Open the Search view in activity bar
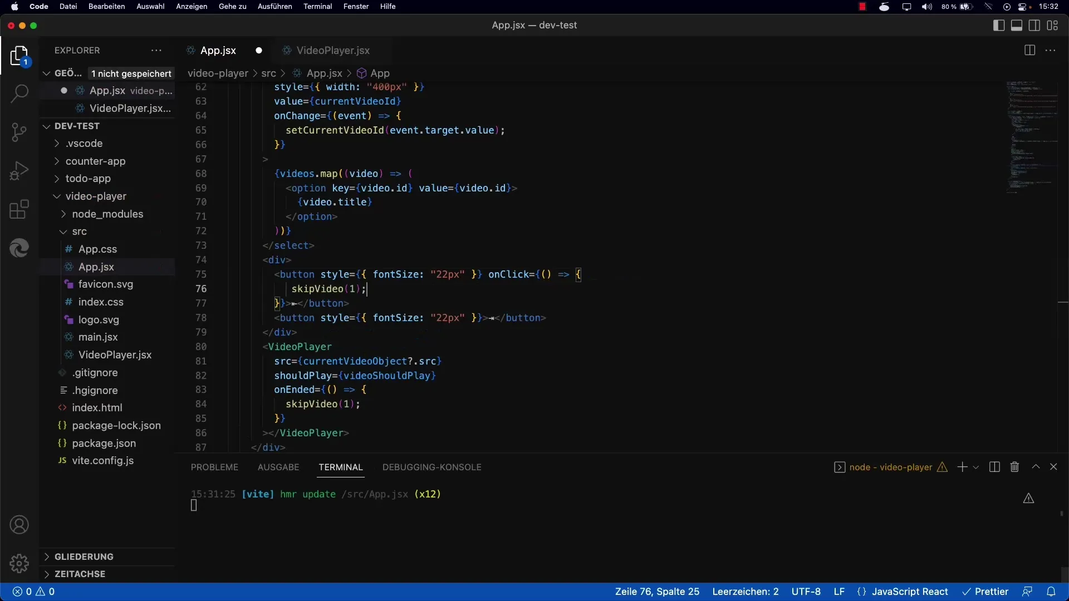This screenshot has width=1069, height=601. (19, 93)
